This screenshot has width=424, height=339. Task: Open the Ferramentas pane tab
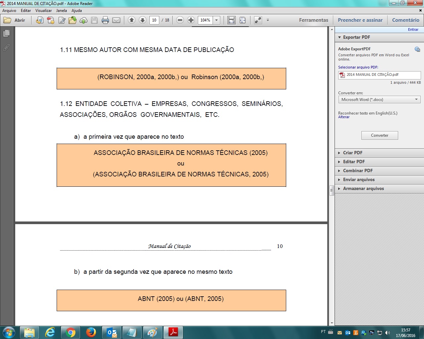(x=313, y=20)
